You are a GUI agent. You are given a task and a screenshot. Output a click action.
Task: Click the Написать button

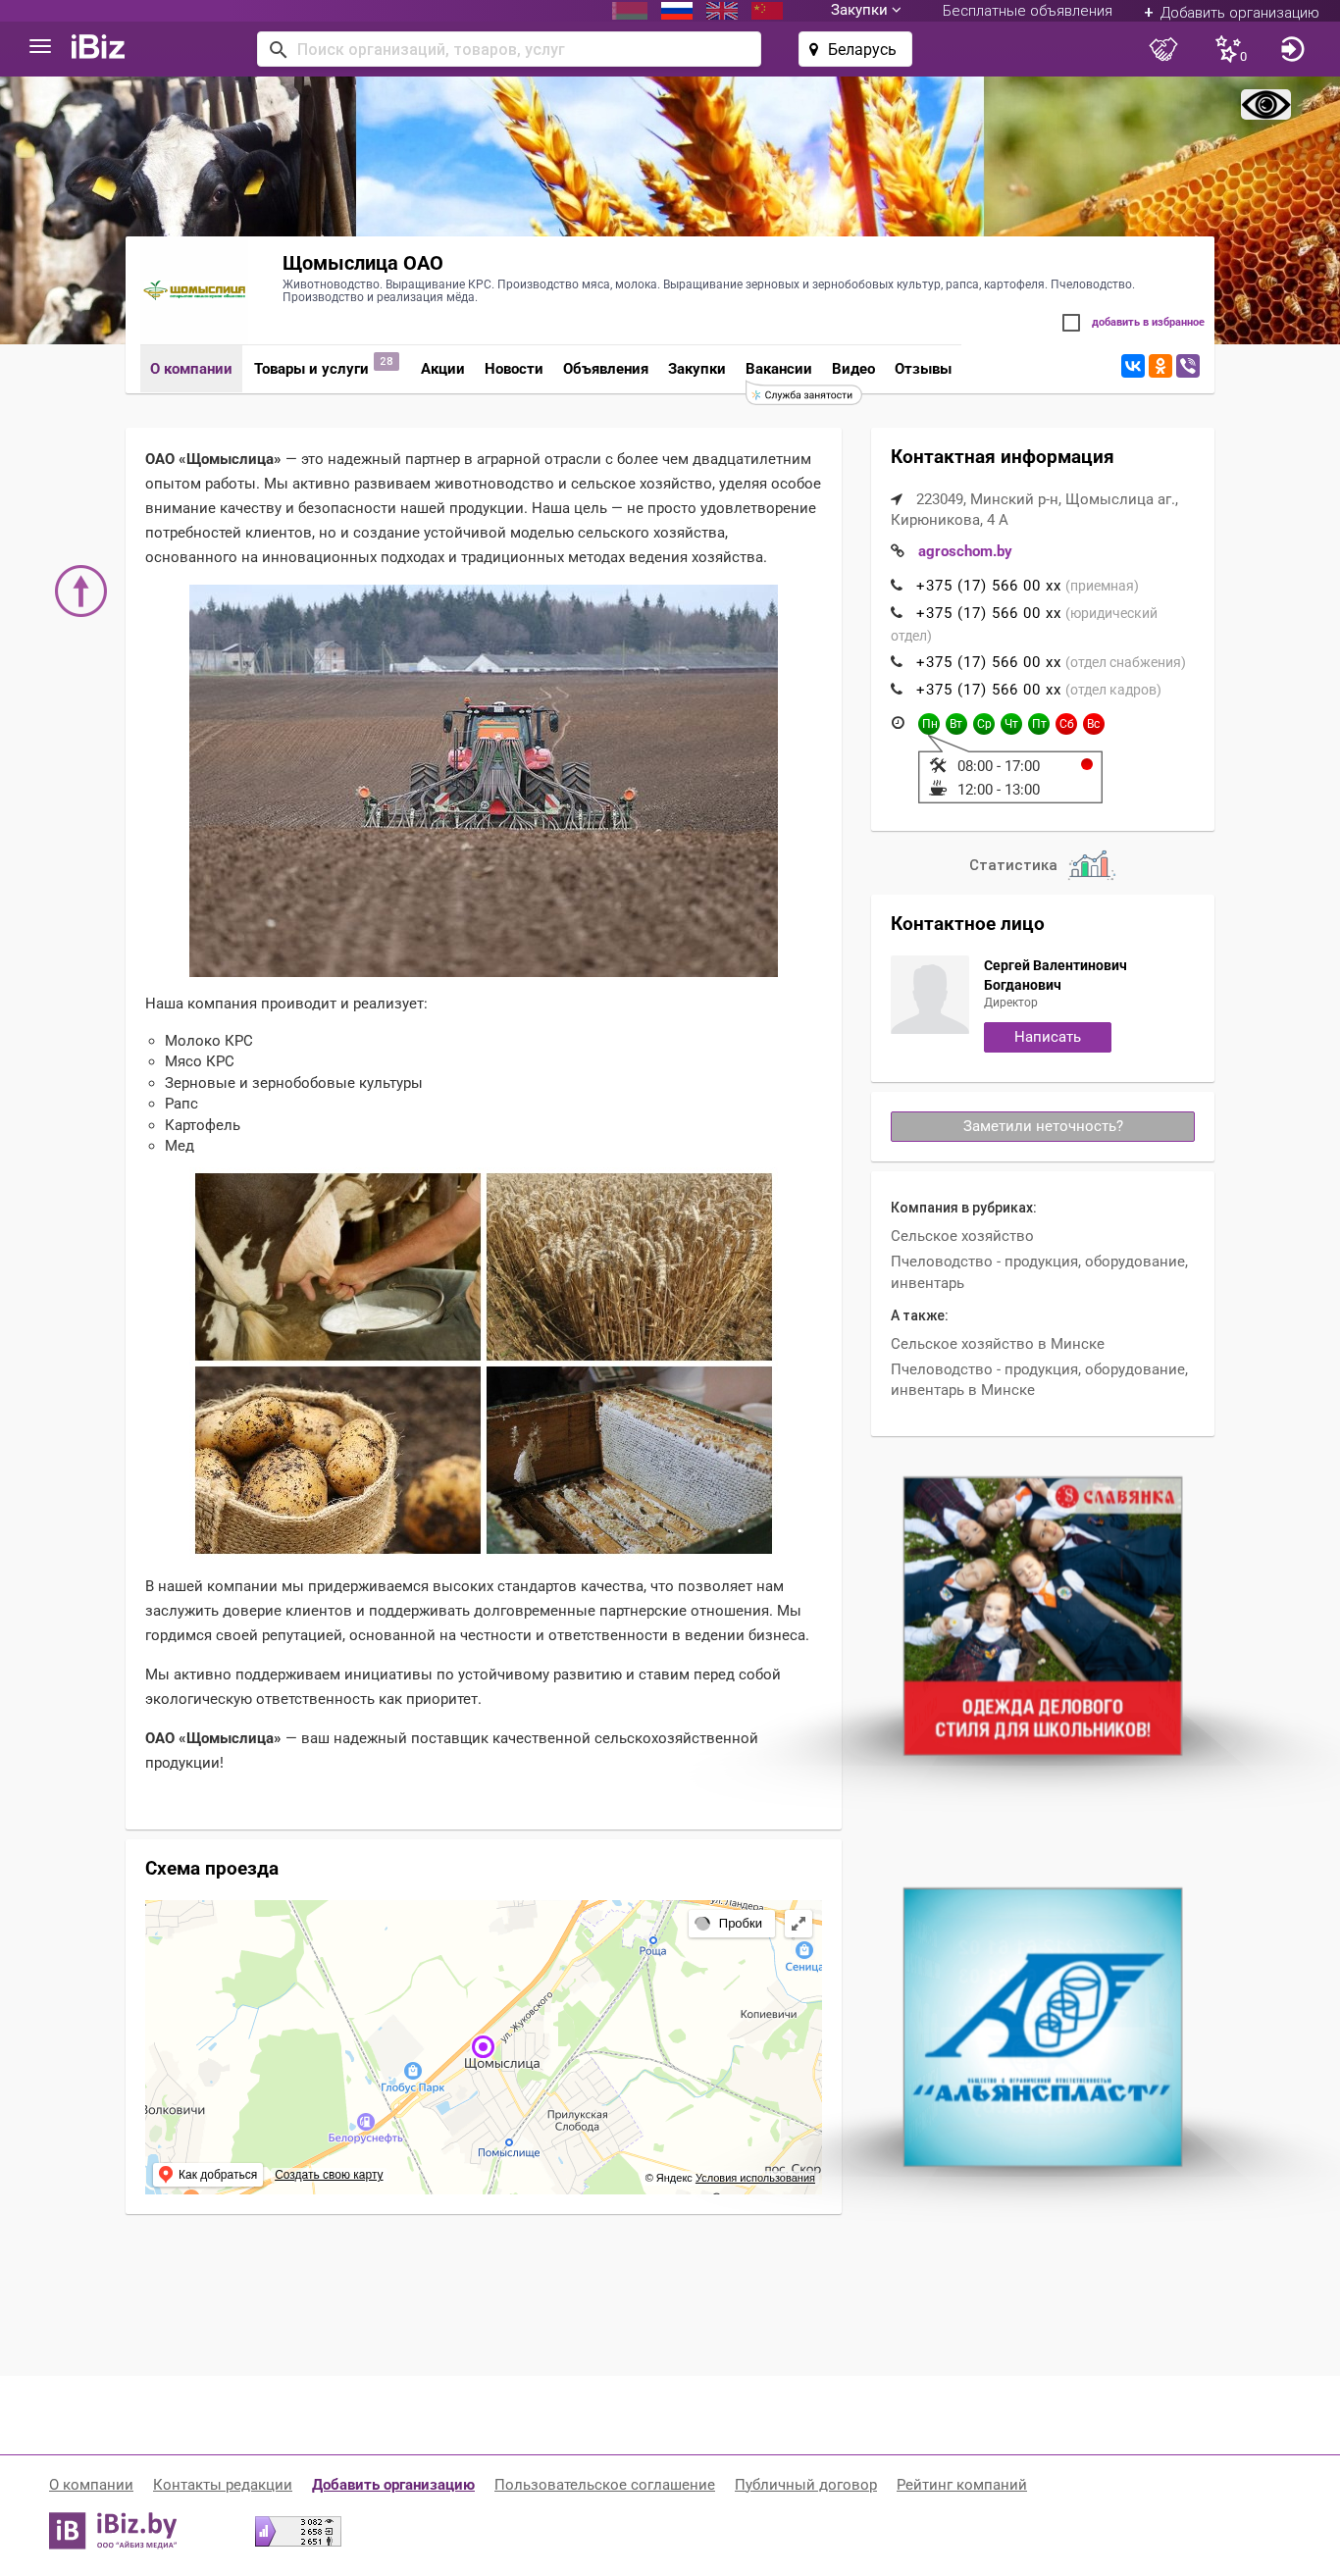1047,1037
